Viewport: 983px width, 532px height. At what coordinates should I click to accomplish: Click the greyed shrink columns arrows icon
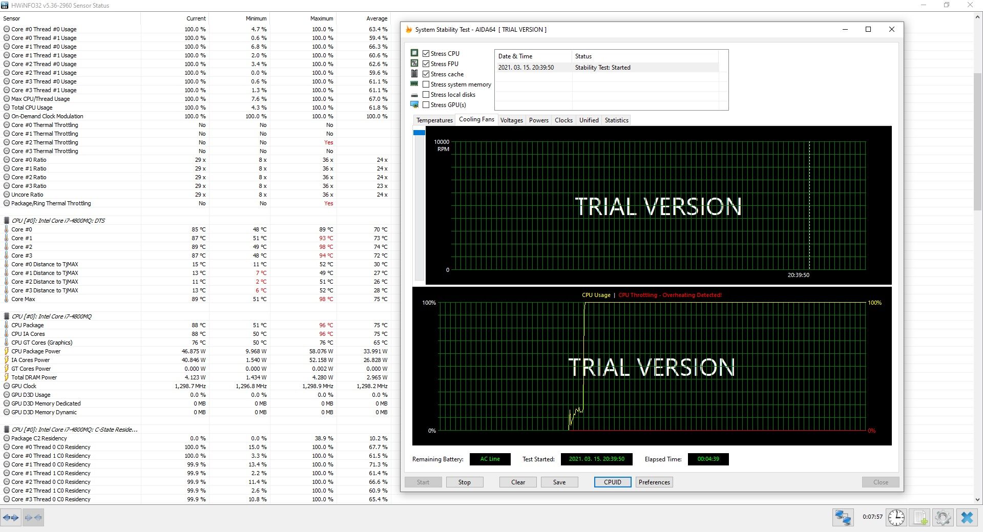point(33,518)
